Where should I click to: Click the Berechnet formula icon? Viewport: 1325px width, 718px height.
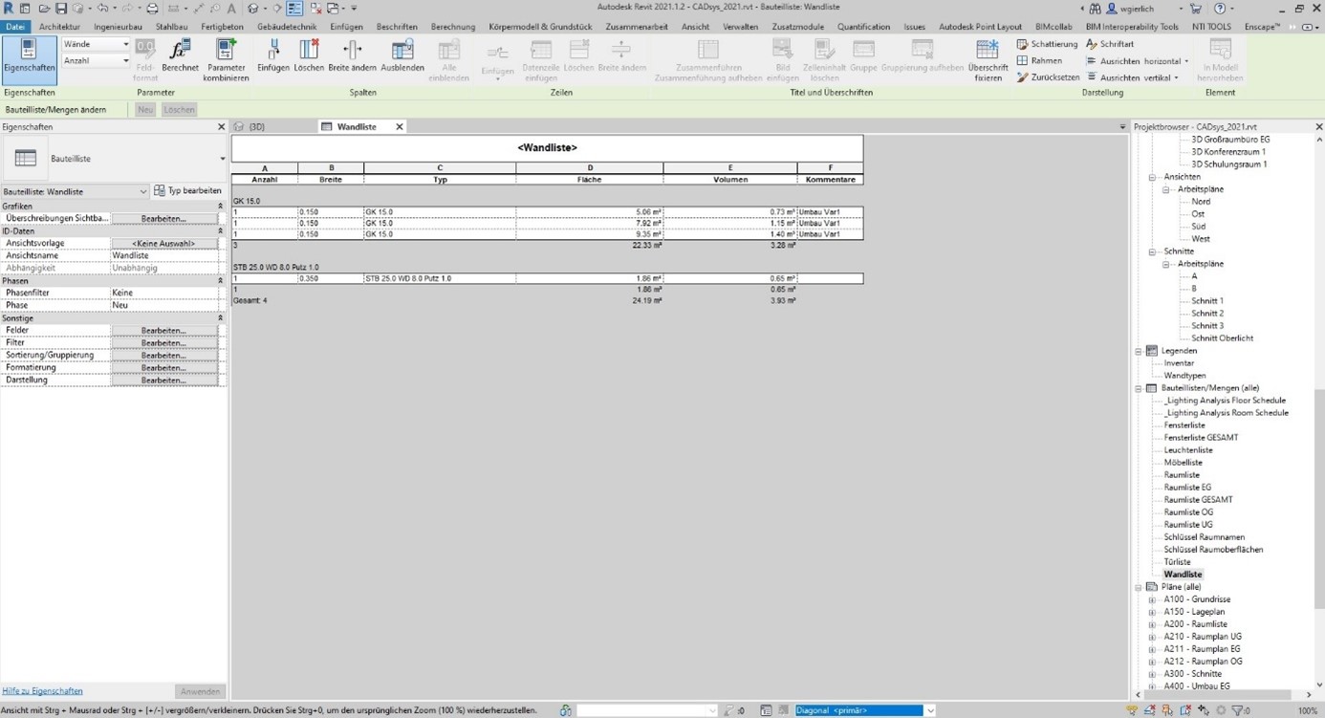(180, 52)
